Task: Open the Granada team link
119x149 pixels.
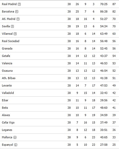Action: pyautogui.click(x=7, y=48)
